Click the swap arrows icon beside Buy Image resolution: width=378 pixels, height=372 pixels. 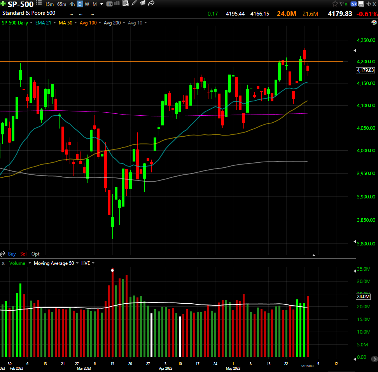coord(3,254)
